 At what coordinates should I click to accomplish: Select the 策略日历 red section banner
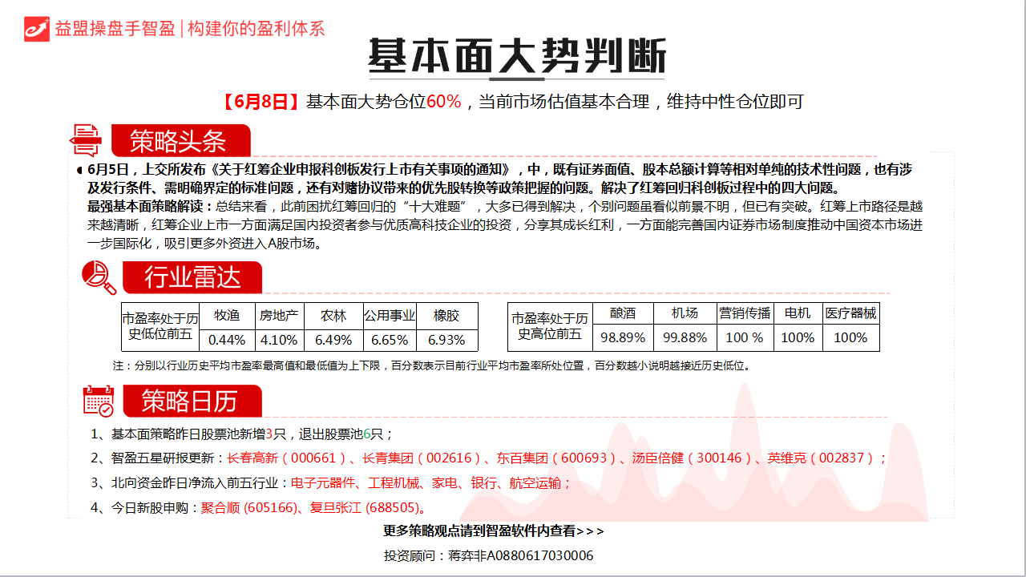191,401
